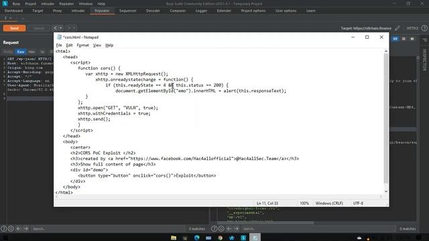The height and width of the screenshot is (241, 429).
Task: Click the text "CORS PoC Exploit" in Notepad
Action: [x=101, y=153]
